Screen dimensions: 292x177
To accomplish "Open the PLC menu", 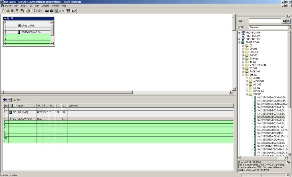I will (x=31, y=6).
